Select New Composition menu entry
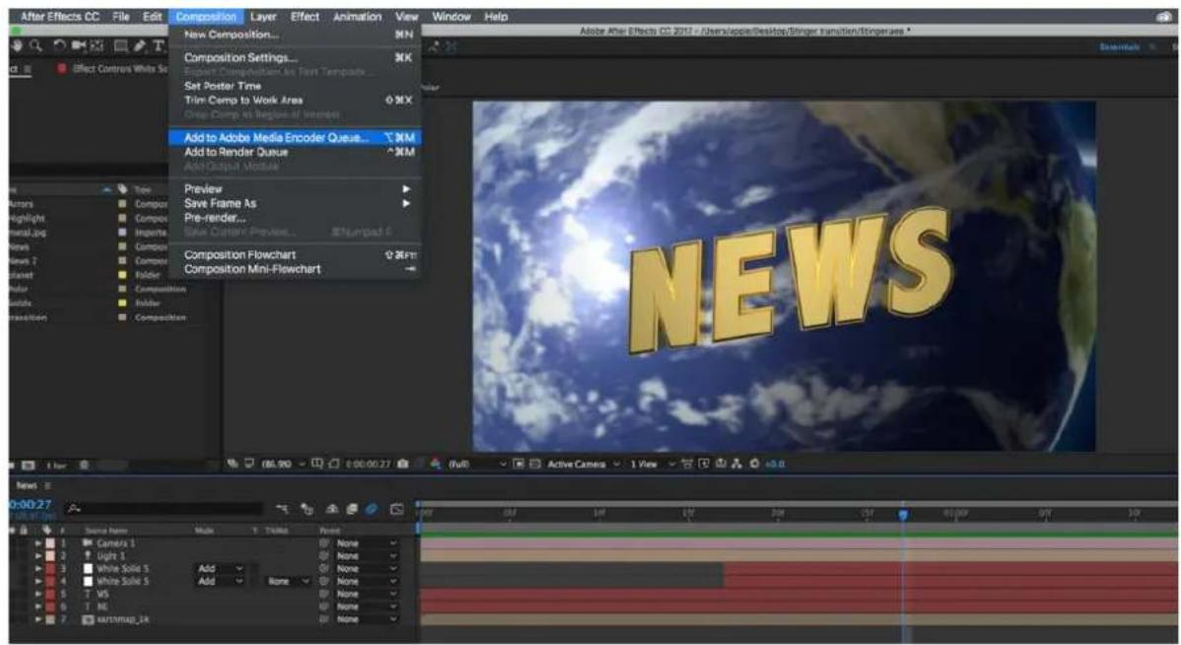 294,35
